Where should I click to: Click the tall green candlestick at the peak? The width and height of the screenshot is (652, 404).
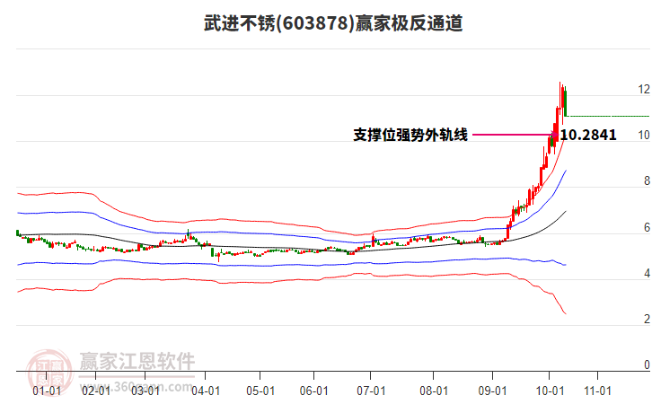(566, 101)
